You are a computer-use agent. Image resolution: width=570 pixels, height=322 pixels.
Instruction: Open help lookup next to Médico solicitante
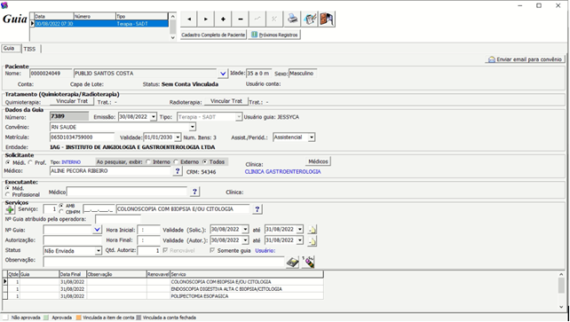[x=177, y=171]
